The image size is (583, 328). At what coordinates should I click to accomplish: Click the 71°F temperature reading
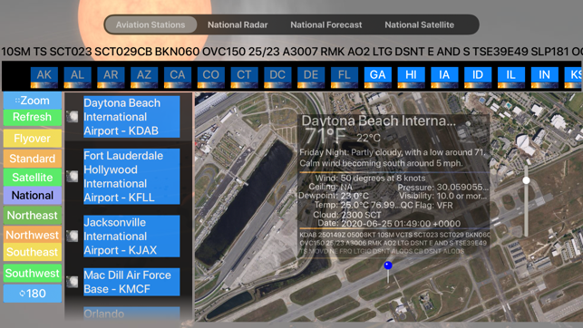325,136
